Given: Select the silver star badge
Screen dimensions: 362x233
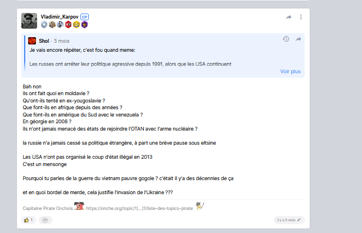Looking at the screenshot, I should click(44, 25).
